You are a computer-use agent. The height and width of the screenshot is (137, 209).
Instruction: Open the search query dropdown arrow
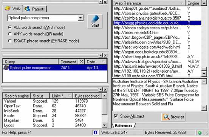tap(81, 18)
